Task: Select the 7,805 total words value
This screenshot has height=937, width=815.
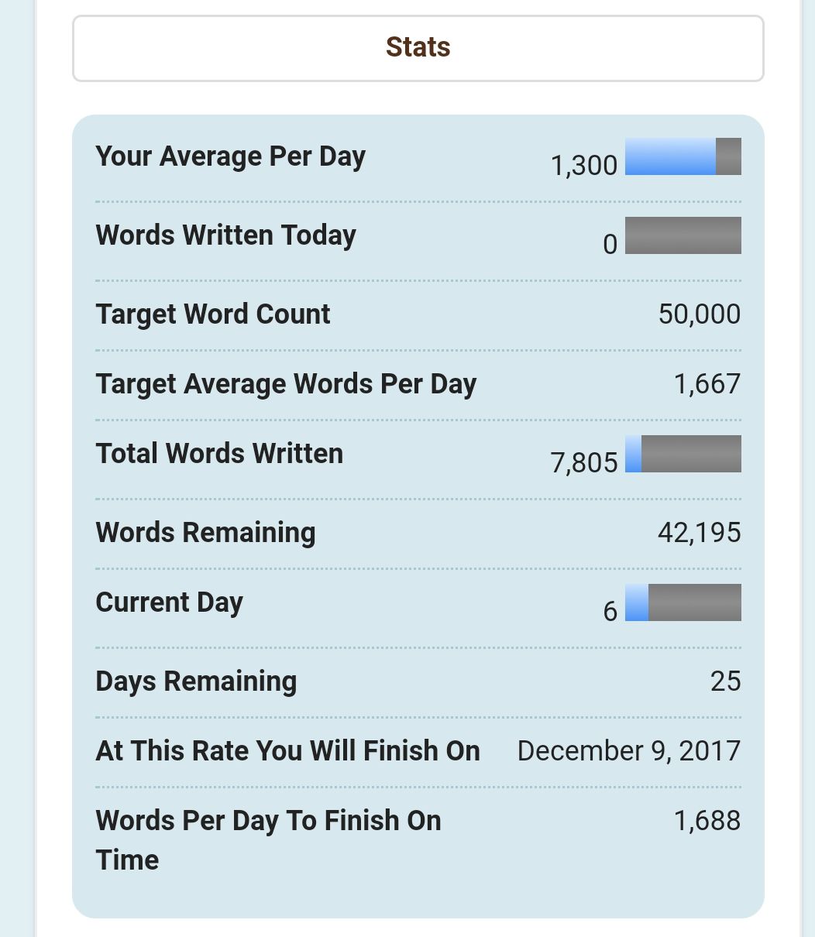Action: pyautogui.click(x=584, y=462)
